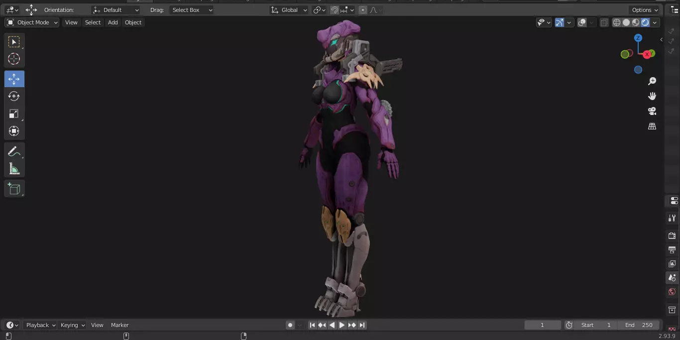
Task: Open the Playback popover
Action: pyautogui.click(x=40, y=325)
